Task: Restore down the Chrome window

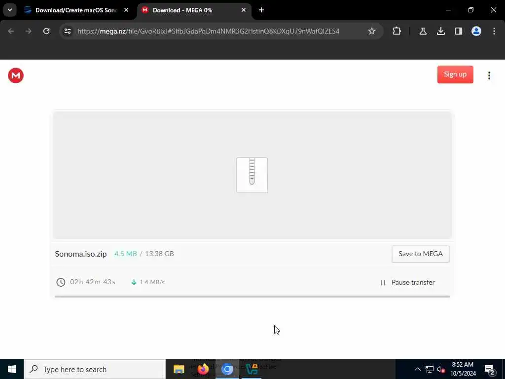Action: tap(471, 10)
